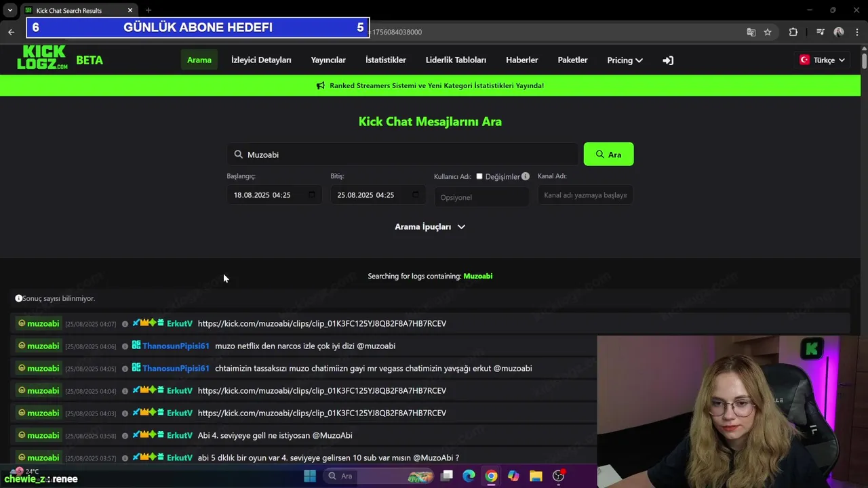Click the Başlangıç date field 18.08.2025 04:25
868x488 pixels.
tap(274, 195)
